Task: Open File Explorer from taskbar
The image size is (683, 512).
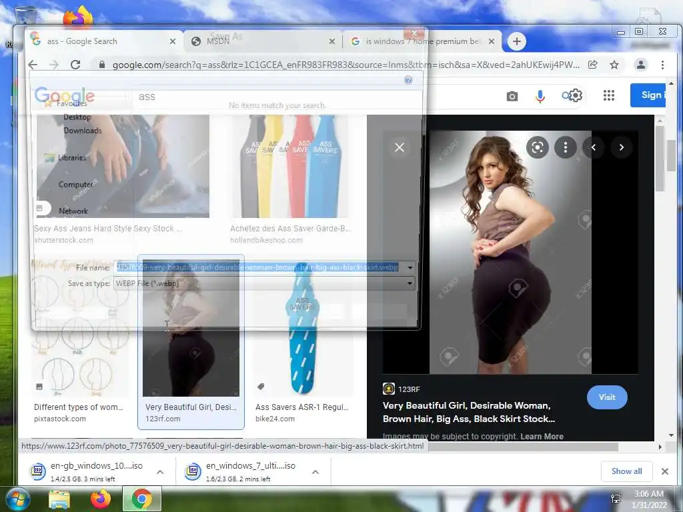Action: 59,499
